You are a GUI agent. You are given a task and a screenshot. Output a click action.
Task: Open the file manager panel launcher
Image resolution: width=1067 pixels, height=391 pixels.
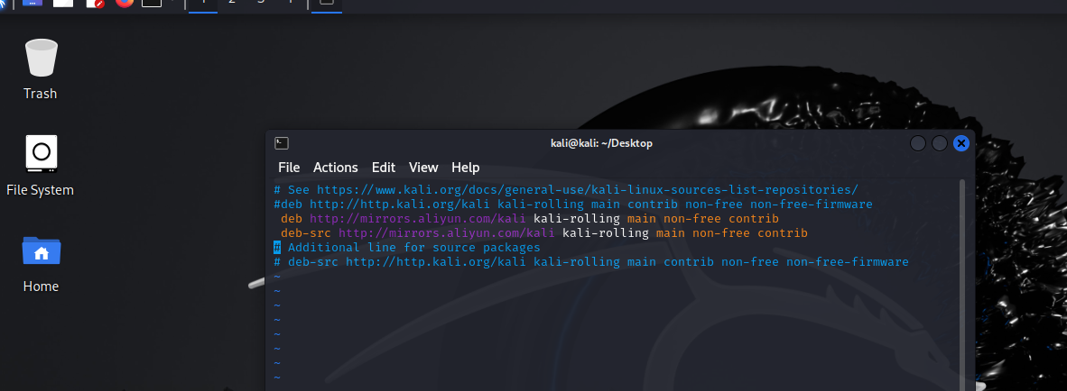[x=63, y=3]
